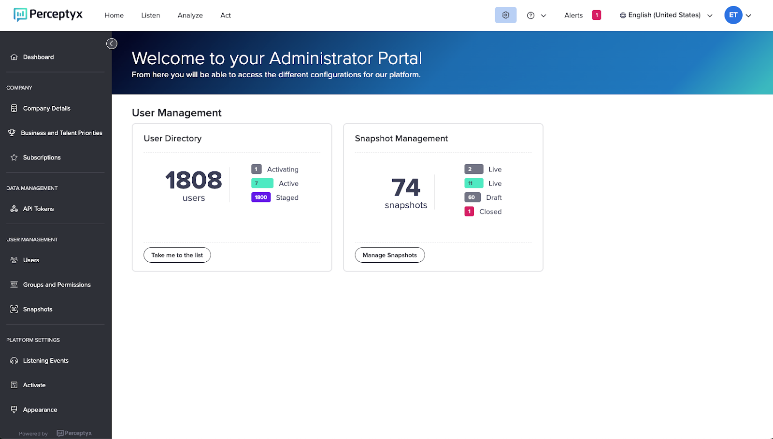
Task: Click the 60 Draft badge
Action: tap(472, 198)
